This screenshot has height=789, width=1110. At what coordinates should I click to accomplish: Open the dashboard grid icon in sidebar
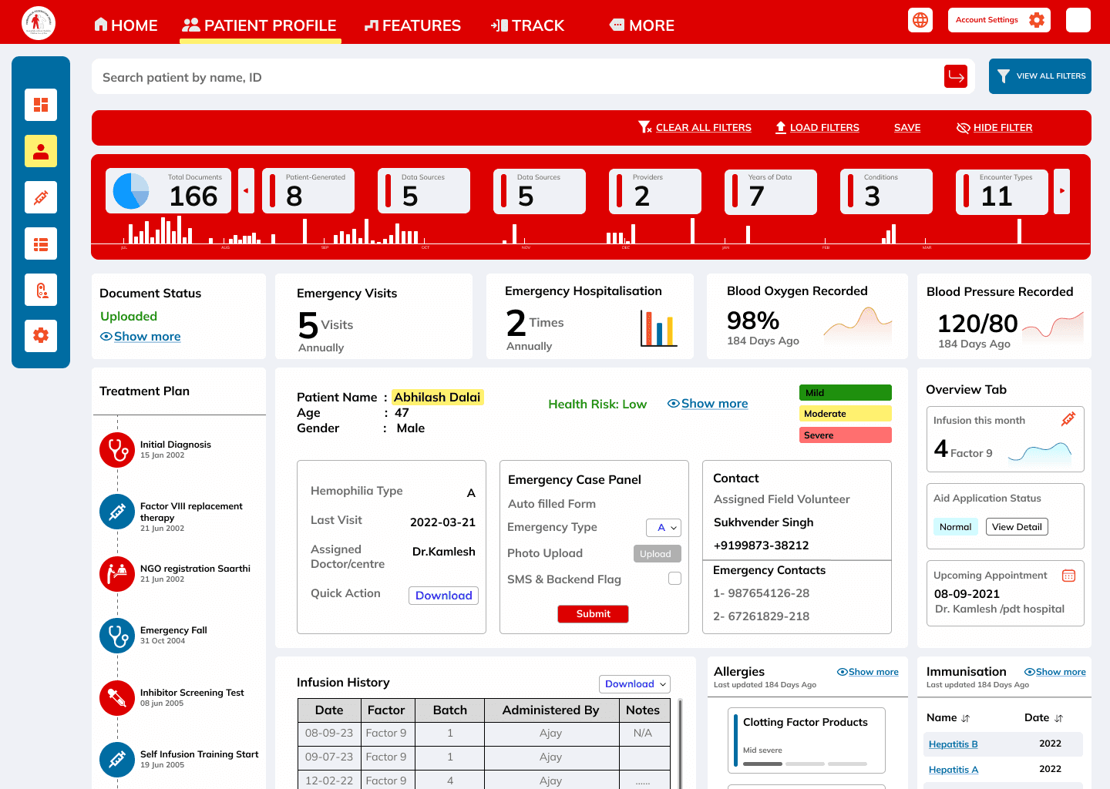pos(41,105)
